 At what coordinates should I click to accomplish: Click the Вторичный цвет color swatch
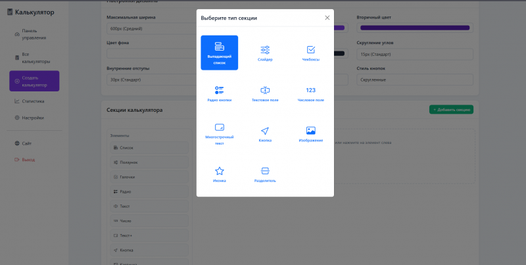415,28
